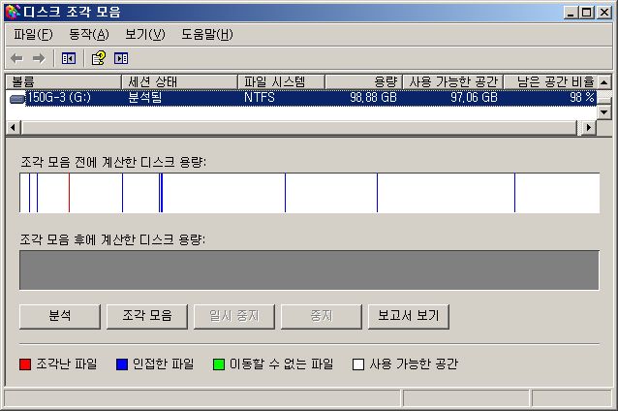The height and width of the screenshot is (411, 618).
Task: Click the 일시 중지 button
Action: (x=234, y=316)
